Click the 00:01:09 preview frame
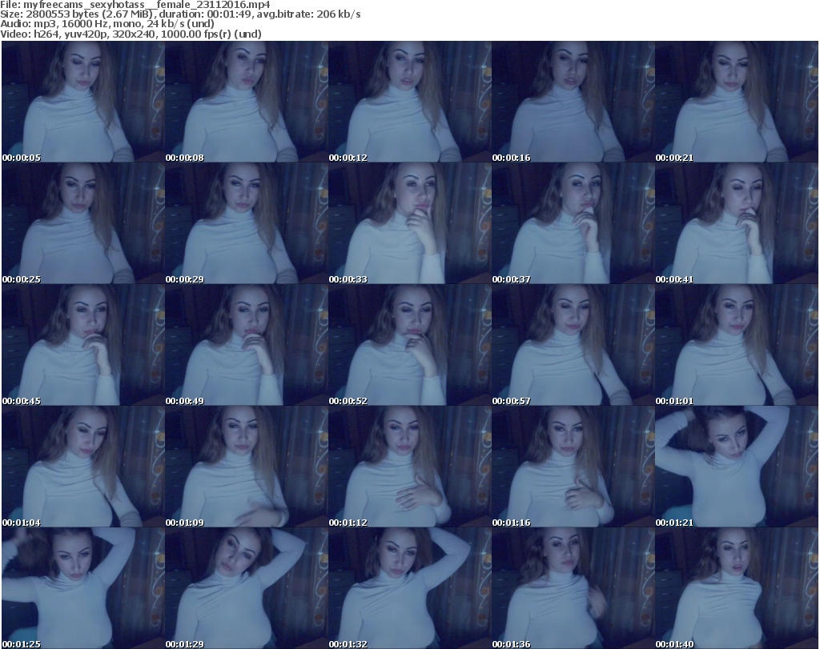The height and width of the screenshot is (649, 820). [247, 467]
